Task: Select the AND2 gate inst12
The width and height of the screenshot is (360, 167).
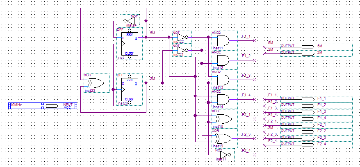Action: coord(225,60)
